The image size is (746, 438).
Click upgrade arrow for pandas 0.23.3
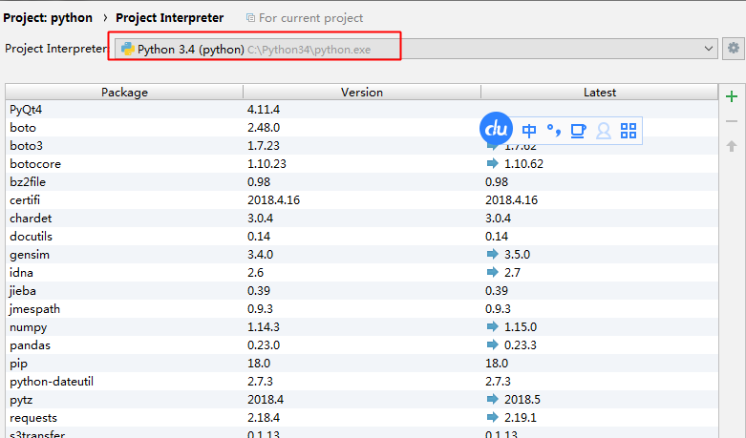pyautogui.click(x=493, y=344)
